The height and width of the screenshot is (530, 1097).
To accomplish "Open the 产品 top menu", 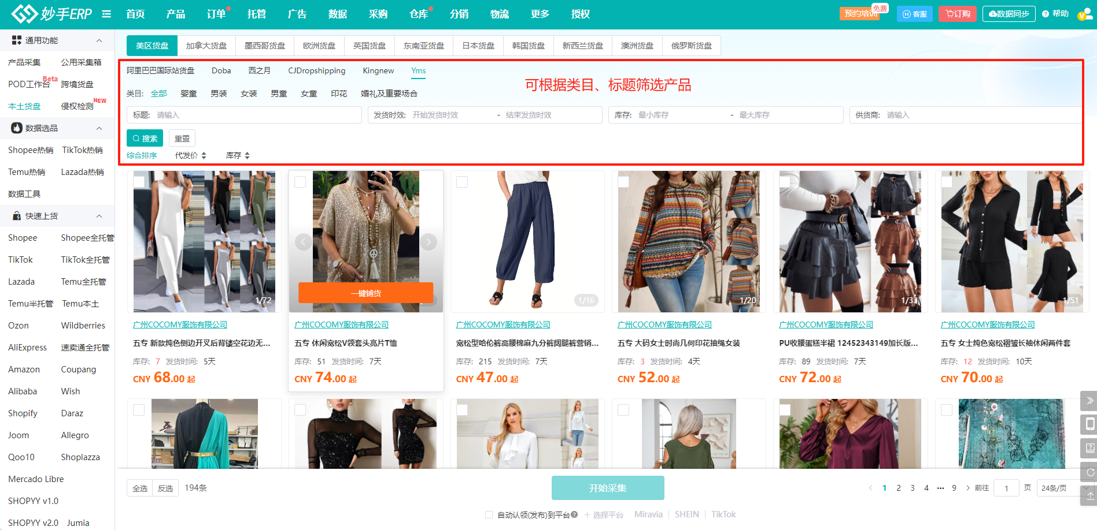I will 176,14.
